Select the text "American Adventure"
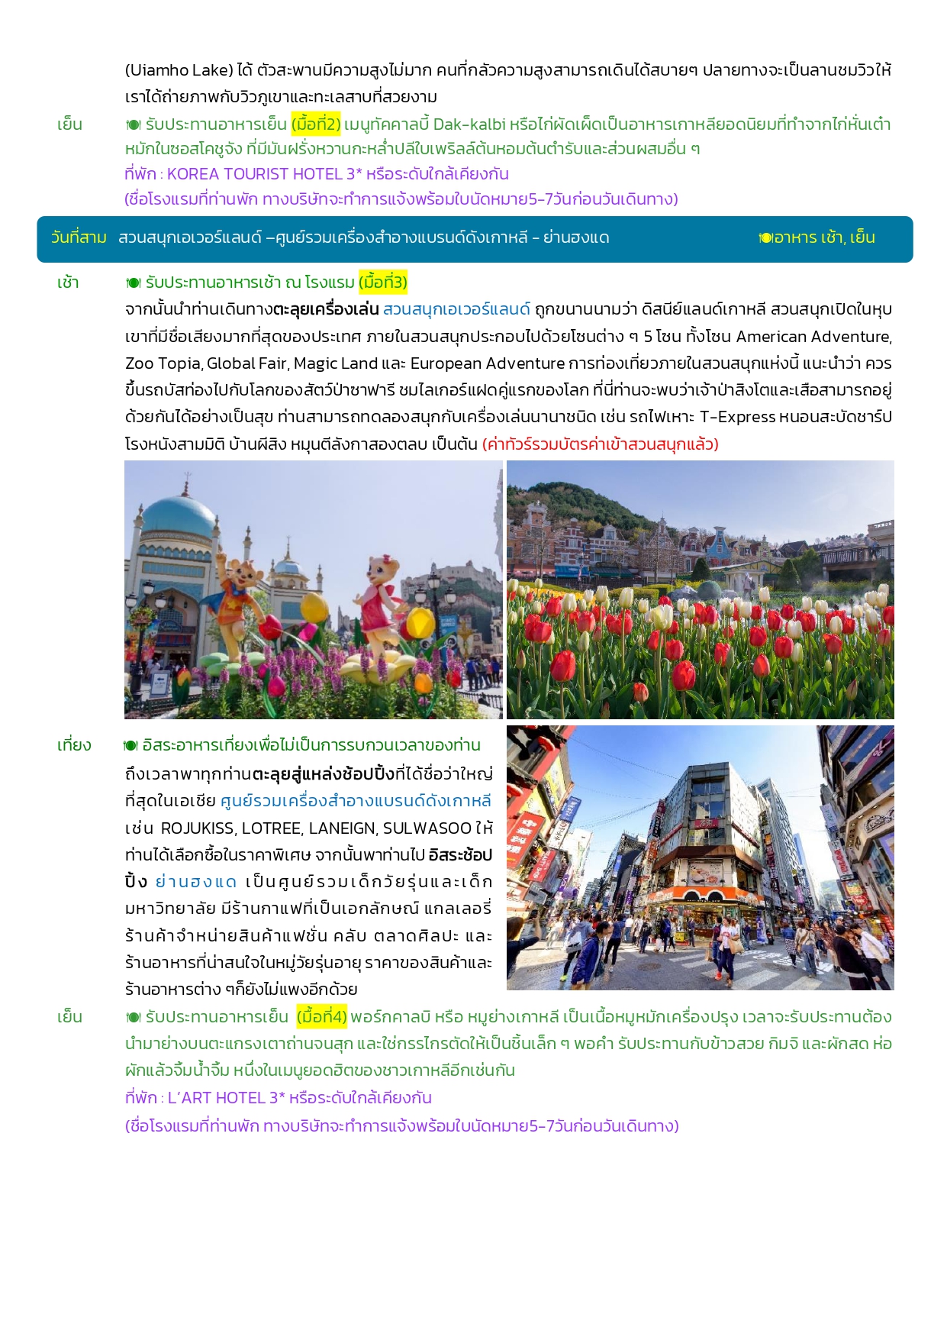 pos(813,337)
